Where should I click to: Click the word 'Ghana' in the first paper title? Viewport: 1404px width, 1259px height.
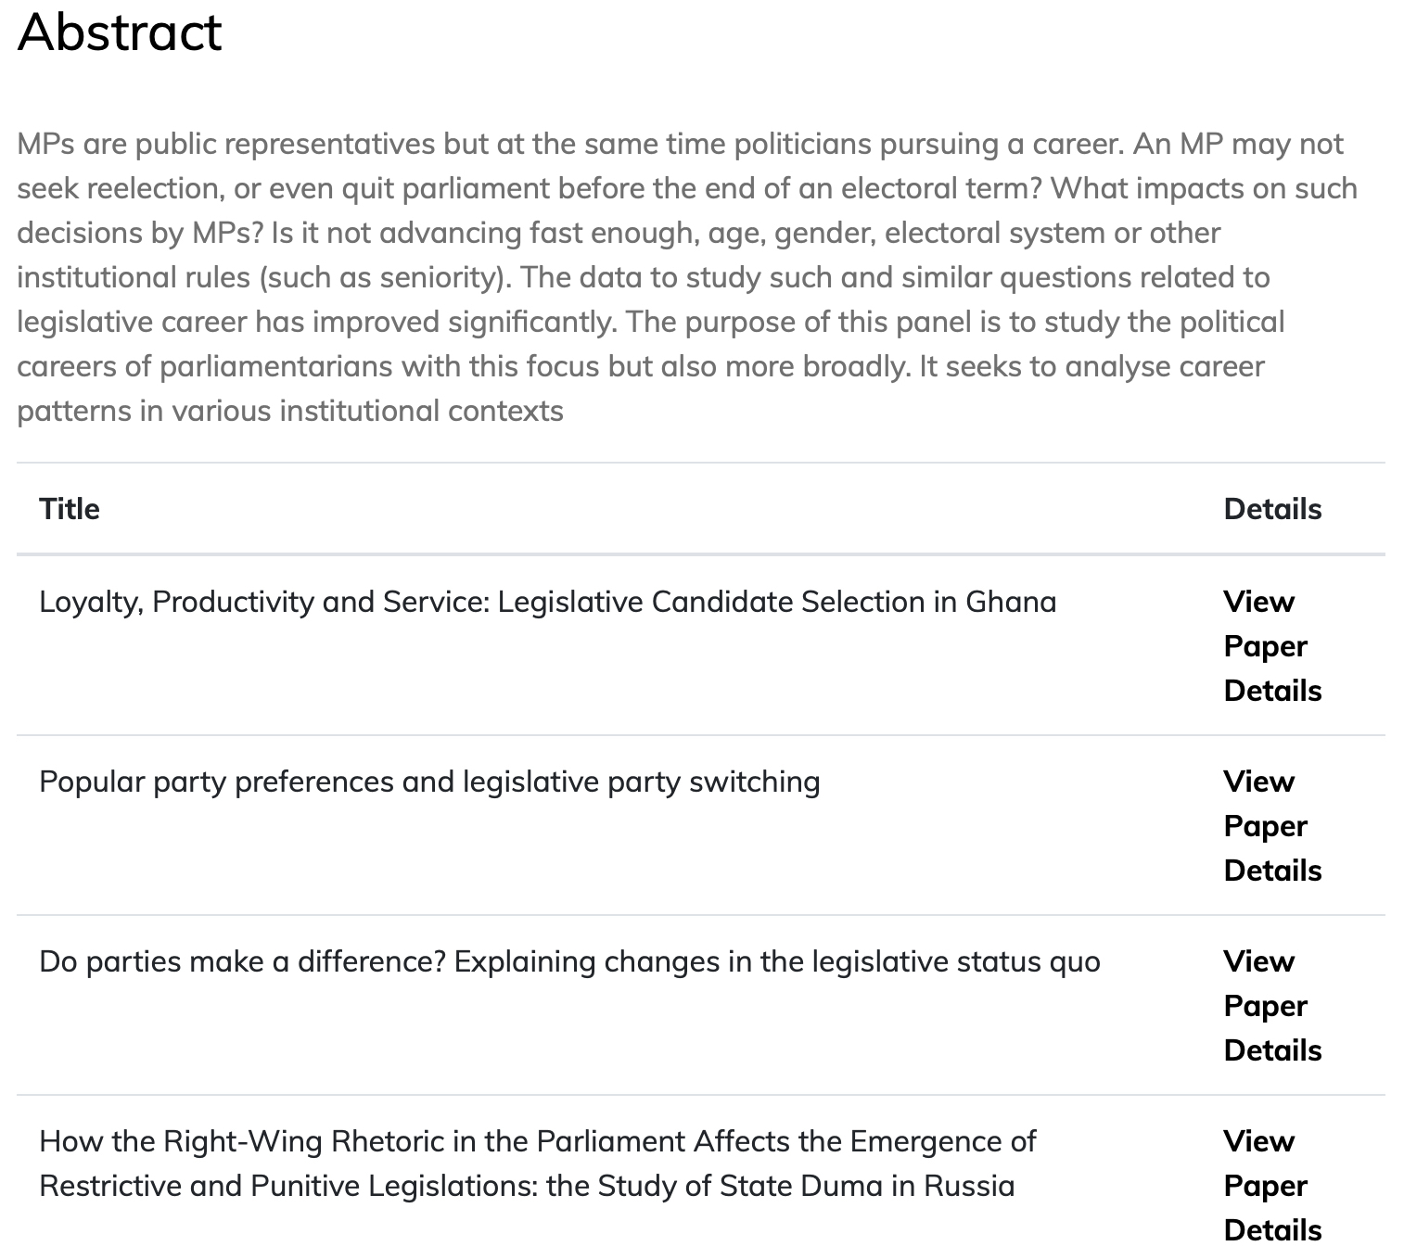pyautogui.click(x=1011, y=602)
